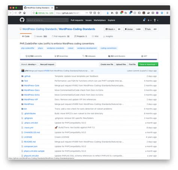The width and height of the screenshot is (178, 170).
Task: Click the purple OneNote extension icon
Action: pos(157,13)
